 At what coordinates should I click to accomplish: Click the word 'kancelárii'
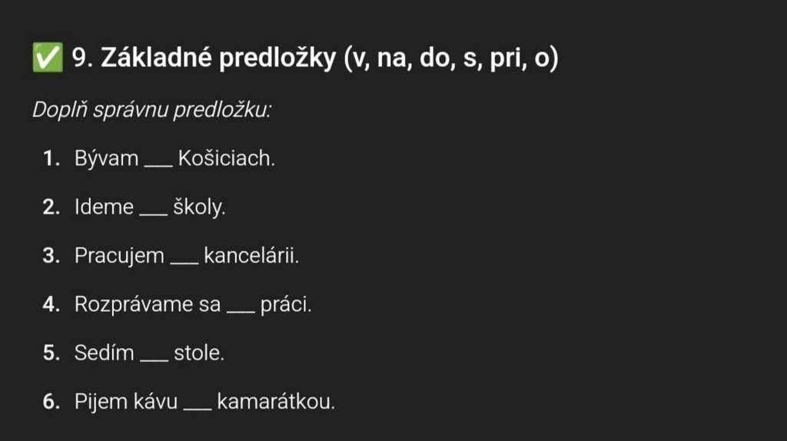(251, 256)
